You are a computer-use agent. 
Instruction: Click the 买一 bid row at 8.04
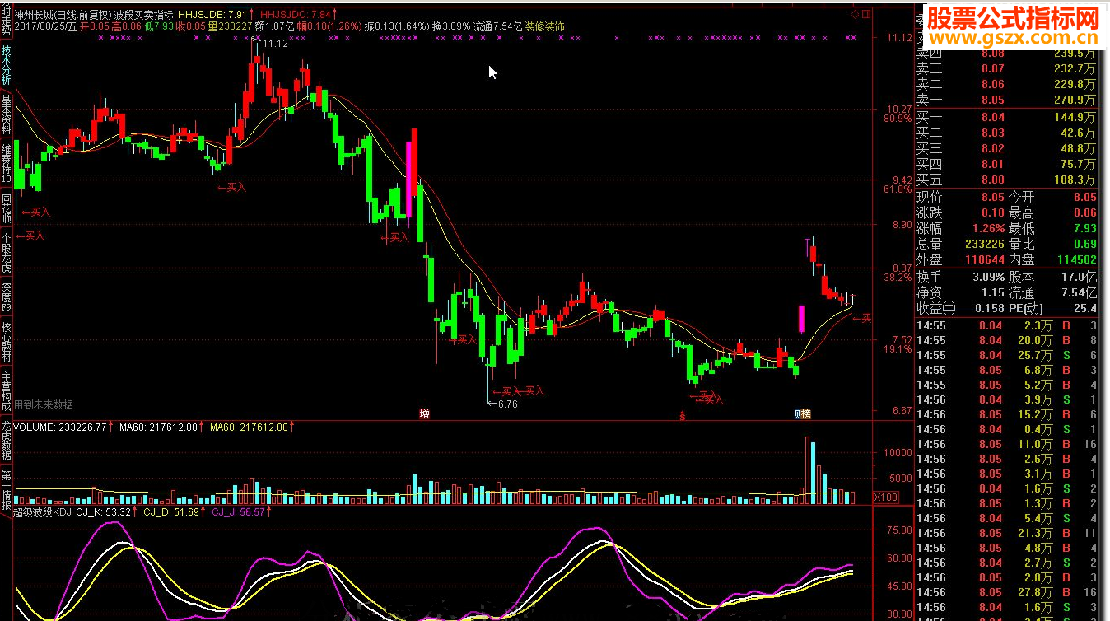tap(1006, 117)
